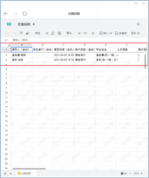
Task: Click the sheet settings gear icon
Action: [x=5, y=173]
